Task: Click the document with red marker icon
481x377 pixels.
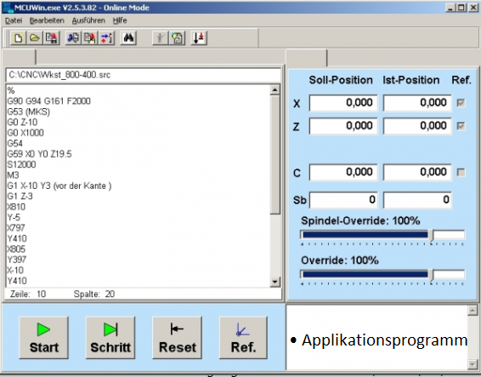Action: [90, 38]
